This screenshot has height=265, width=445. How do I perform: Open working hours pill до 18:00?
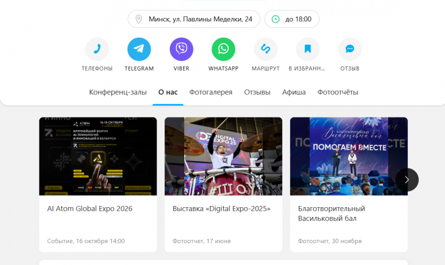292,19
